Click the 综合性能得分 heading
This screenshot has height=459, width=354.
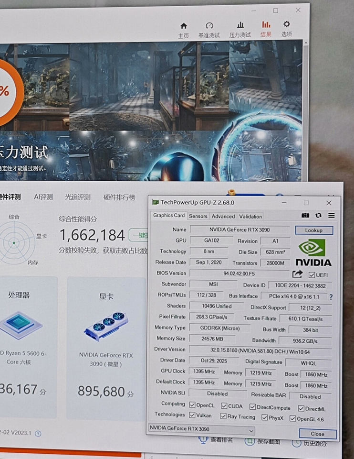click(78, 219)
